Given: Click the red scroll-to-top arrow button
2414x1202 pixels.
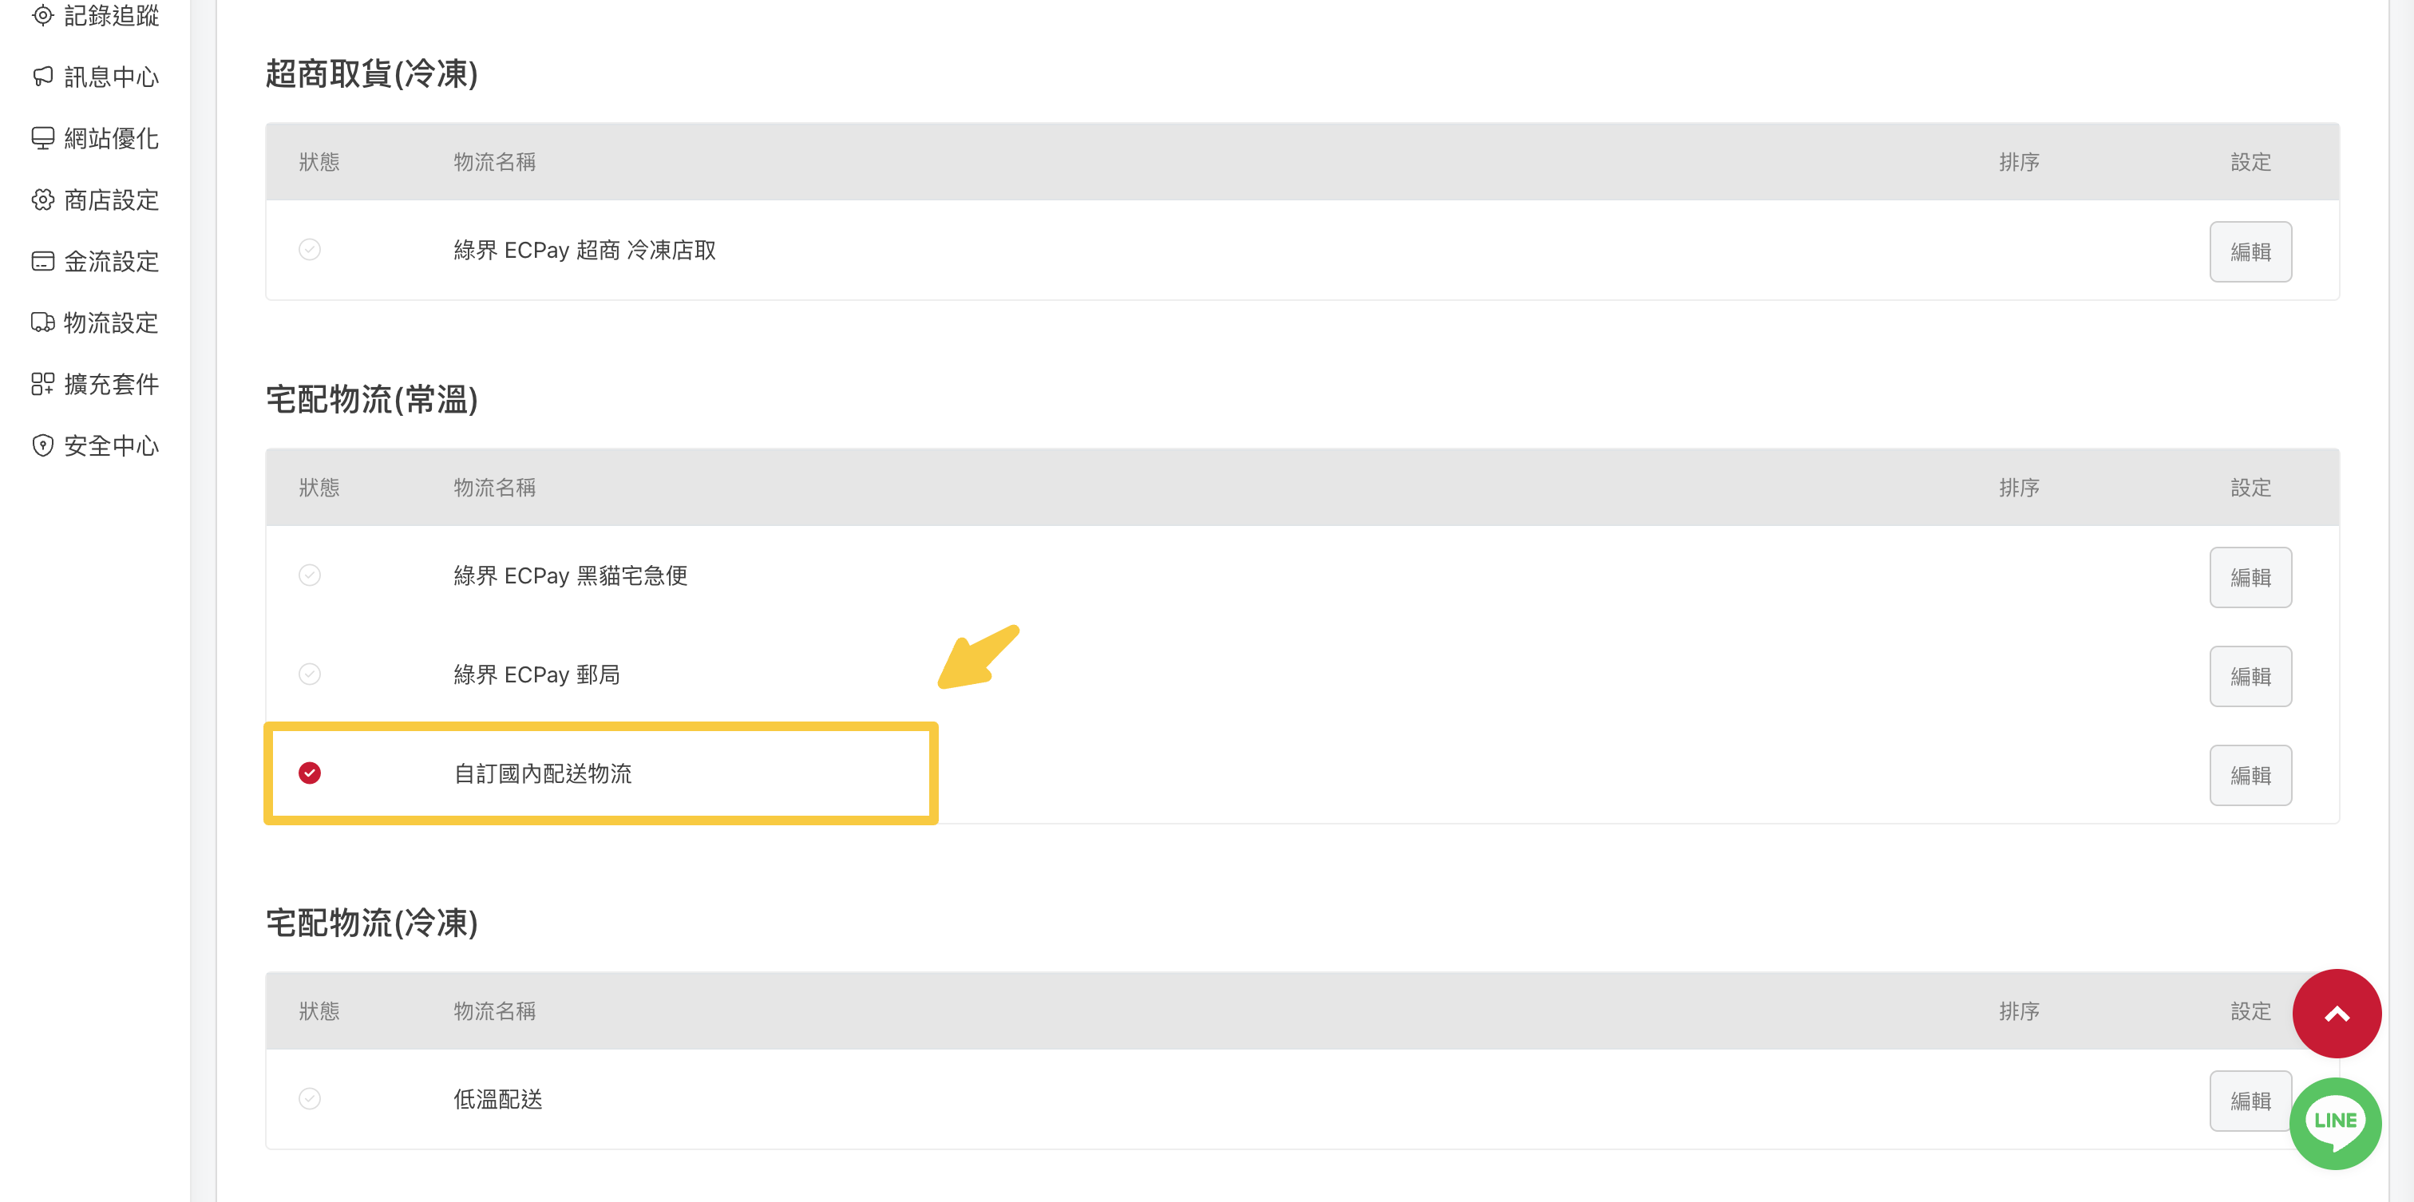Looking at the screenshot, I should pyautogui.click(x=2337, y=1014).
